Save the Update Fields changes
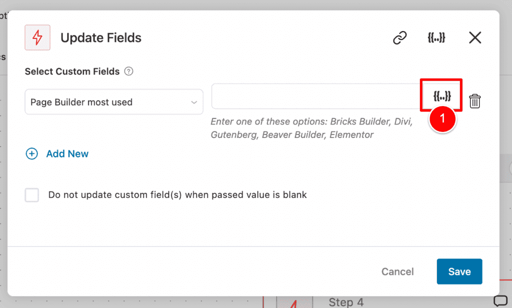The width and height of the screenshot is (512, 308). coord(459,271)
